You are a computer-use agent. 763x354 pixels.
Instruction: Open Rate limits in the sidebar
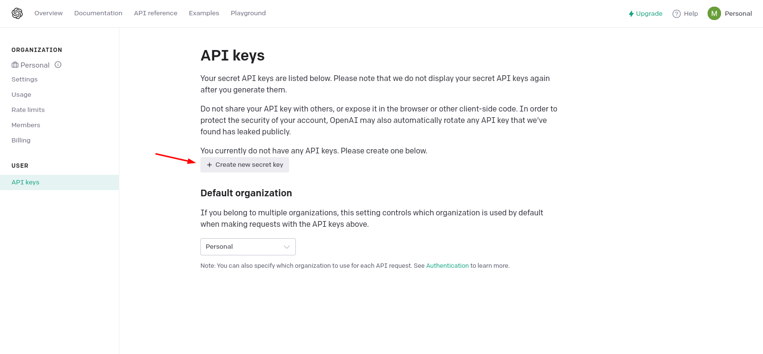coord(28,110)
